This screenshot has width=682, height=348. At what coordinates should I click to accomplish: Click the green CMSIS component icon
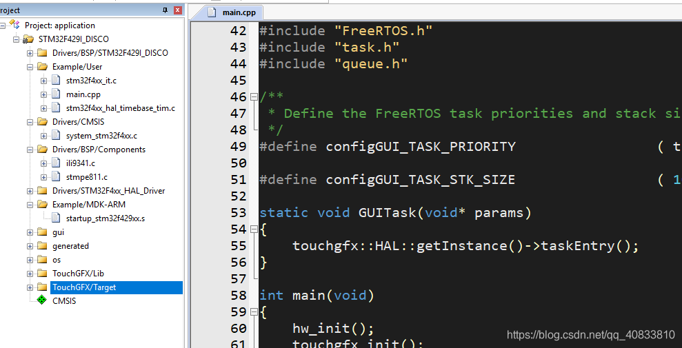click(x=42, y=300)
